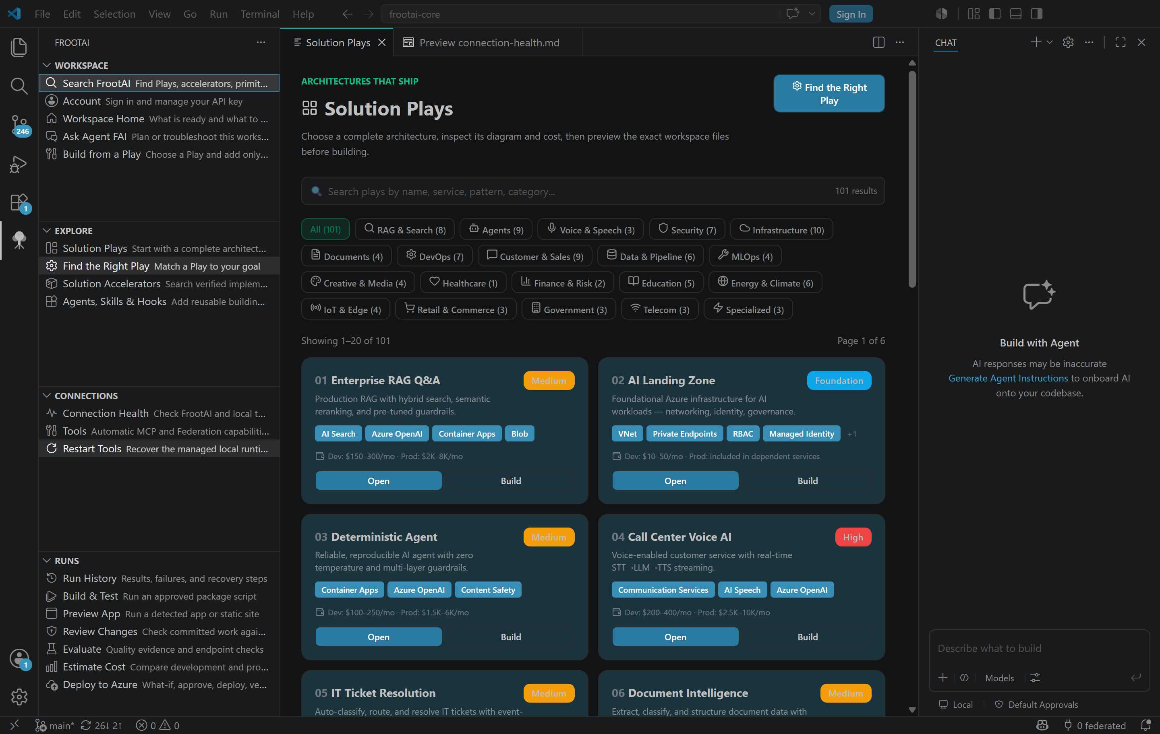
Task: Click the new chat plus icon
Action: coord(1035,42)
